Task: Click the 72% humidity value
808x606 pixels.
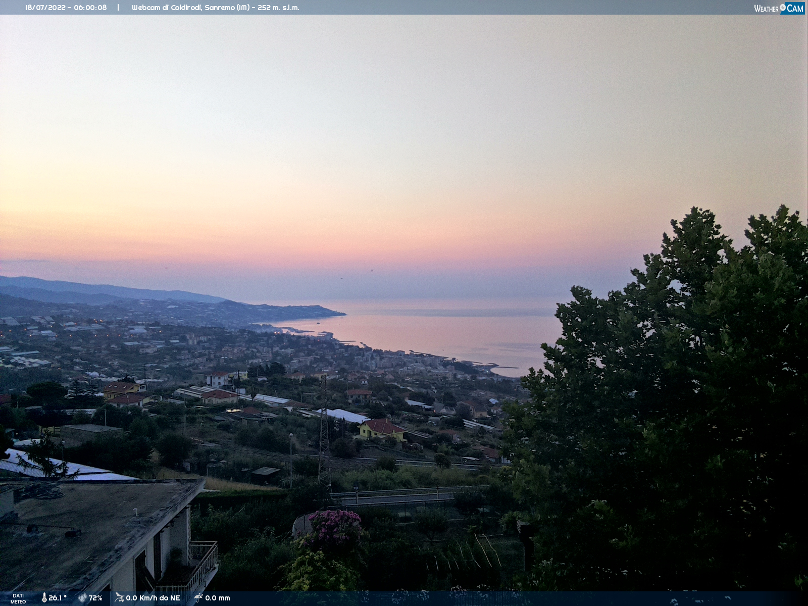Action: tap(95, 598)
